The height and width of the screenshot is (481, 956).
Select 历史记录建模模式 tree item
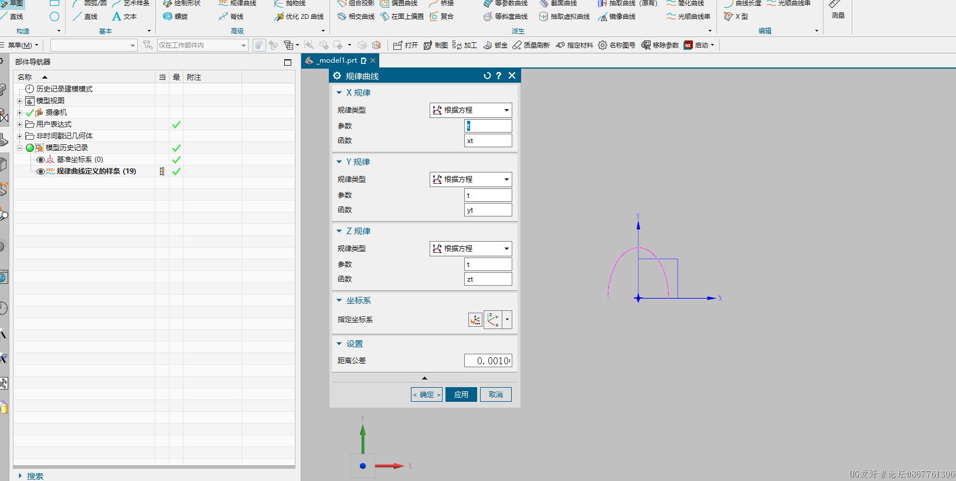(x=64, y=89)
